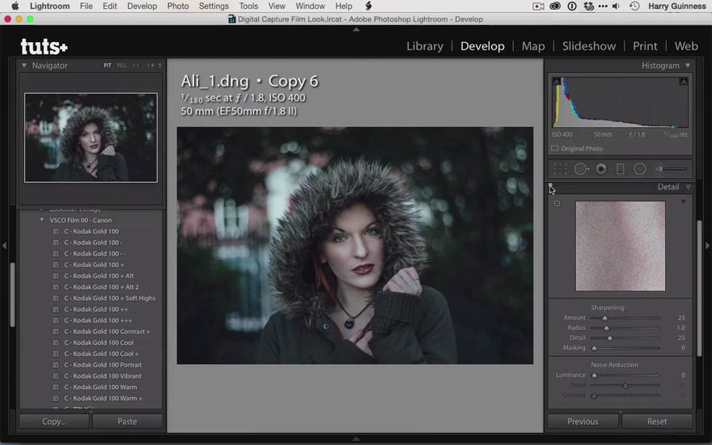
Task: Collapse the VSCO Film 00 - Canon folder
Action: coord(42,220)
